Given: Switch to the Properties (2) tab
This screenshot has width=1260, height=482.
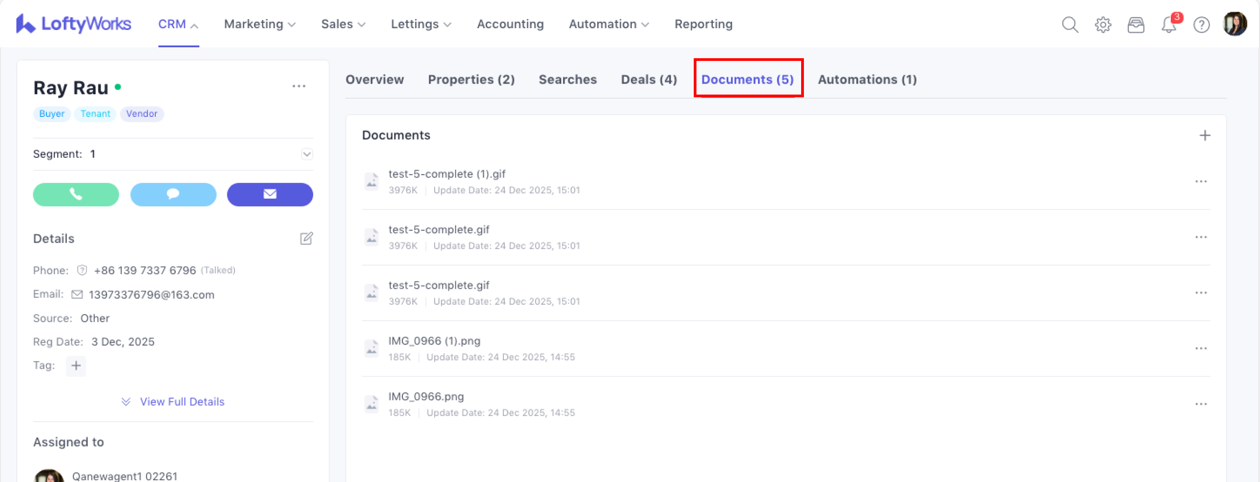Looking at the screenshot, I should pyautogui.click(x=471, y=80).
